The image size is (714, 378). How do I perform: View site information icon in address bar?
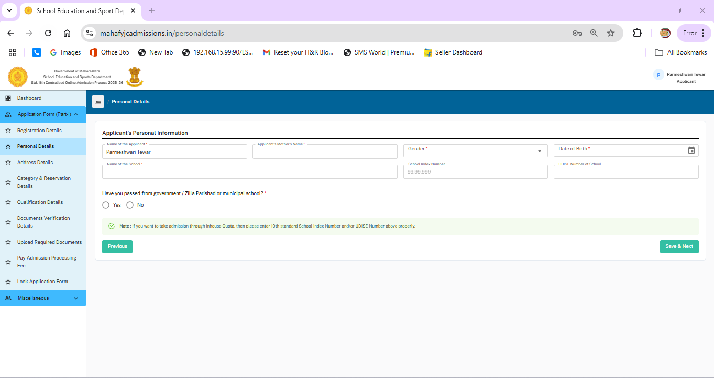tap(90, 33)
